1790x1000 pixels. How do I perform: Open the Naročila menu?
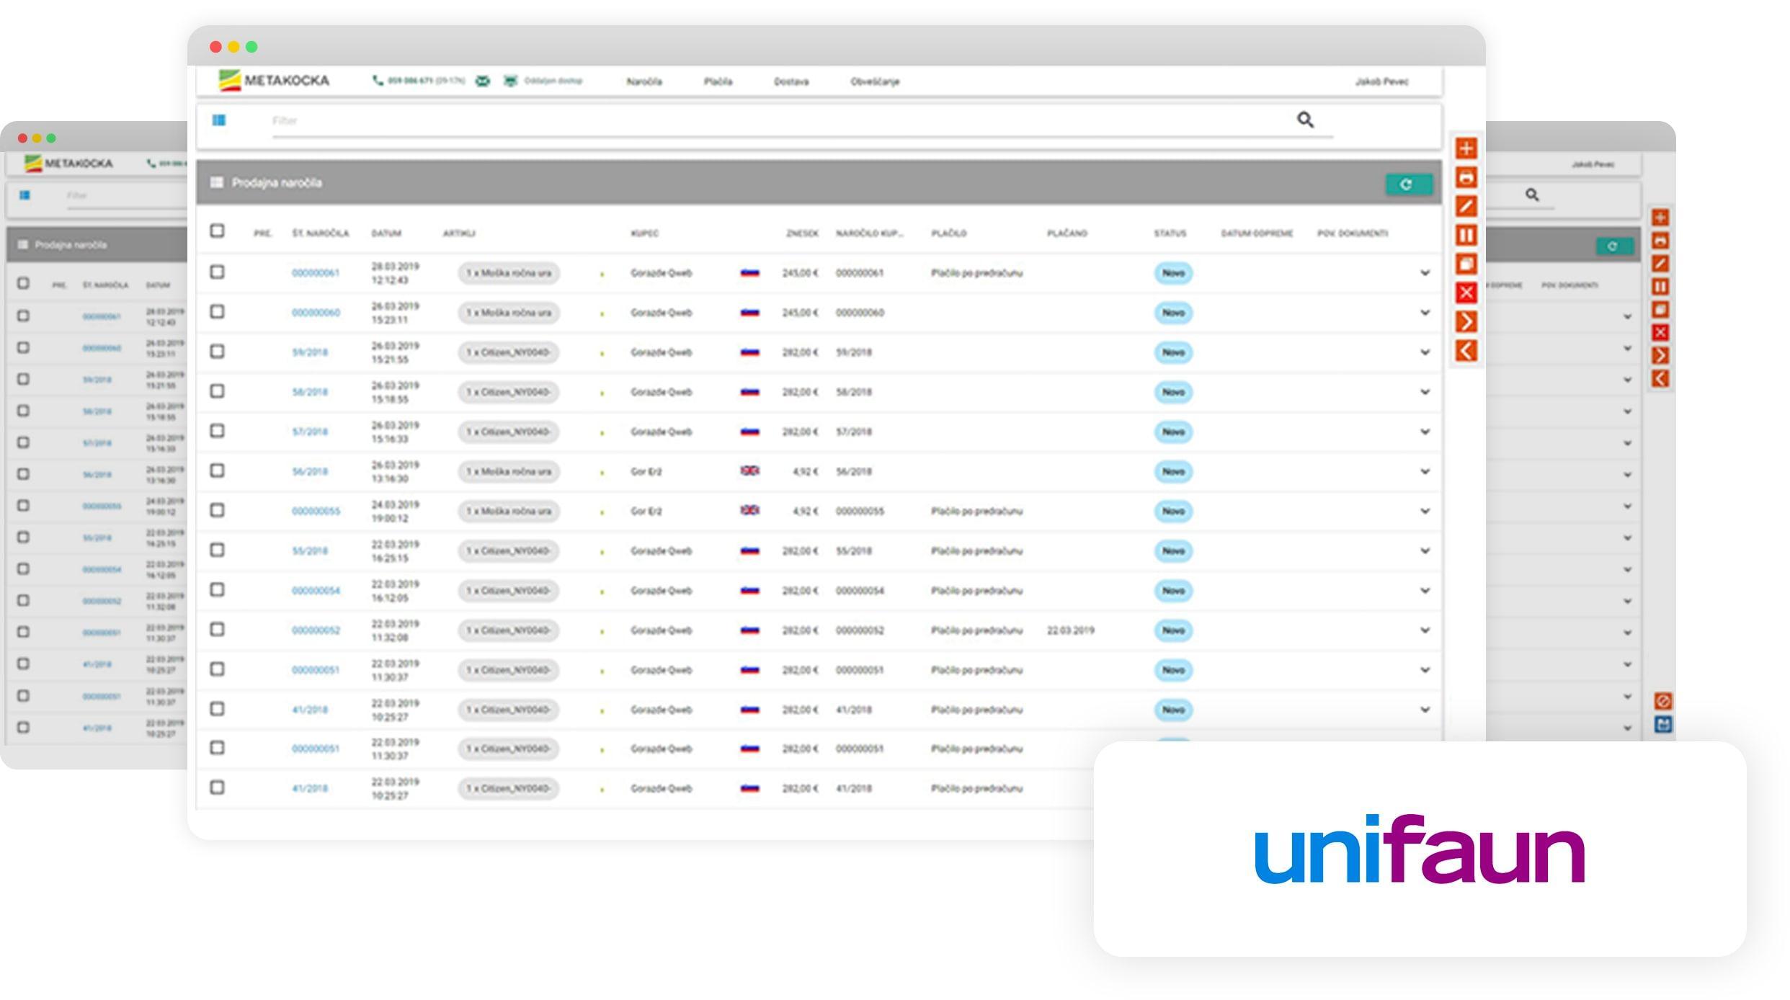point(644,81)
